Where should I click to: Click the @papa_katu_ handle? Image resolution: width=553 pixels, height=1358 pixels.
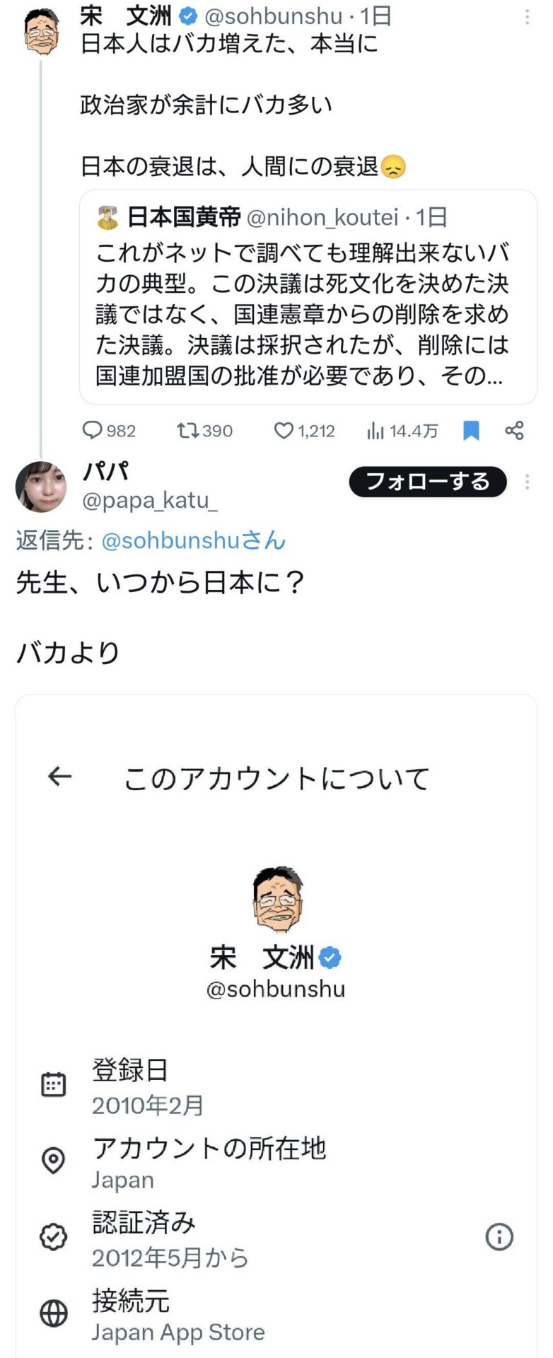pos(150,500)
